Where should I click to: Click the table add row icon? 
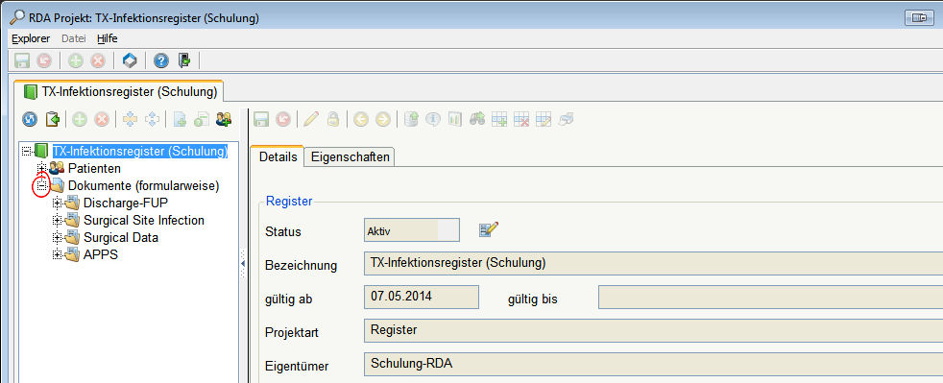499,120
